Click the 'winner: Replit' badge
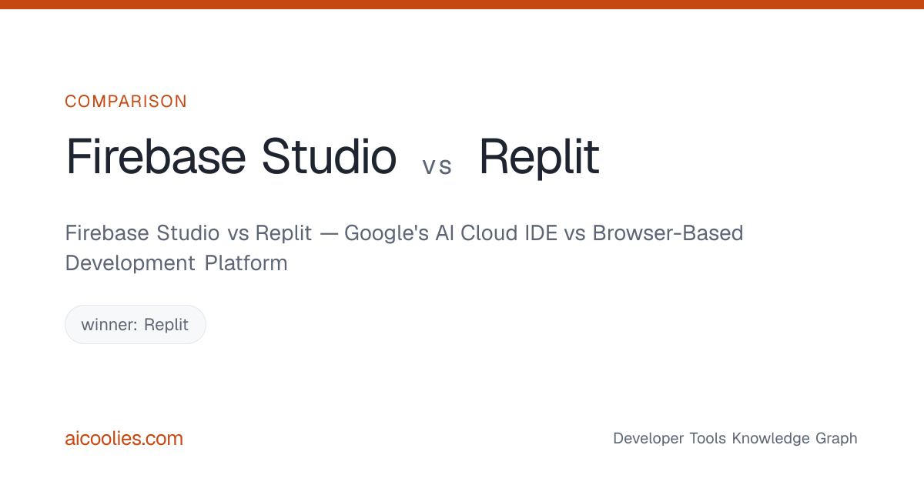 pos(136,324)
